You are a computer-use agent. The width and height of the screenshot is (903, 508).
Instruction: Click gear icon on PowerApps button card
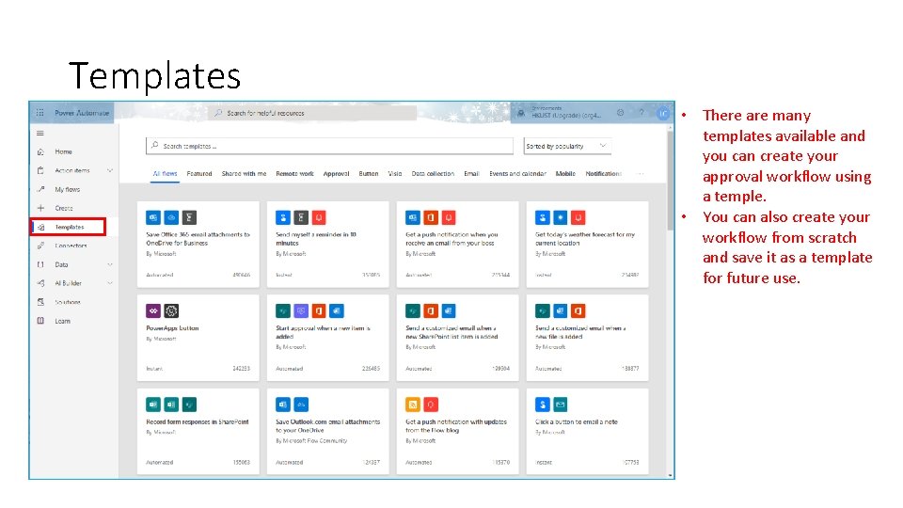point(171,311)
